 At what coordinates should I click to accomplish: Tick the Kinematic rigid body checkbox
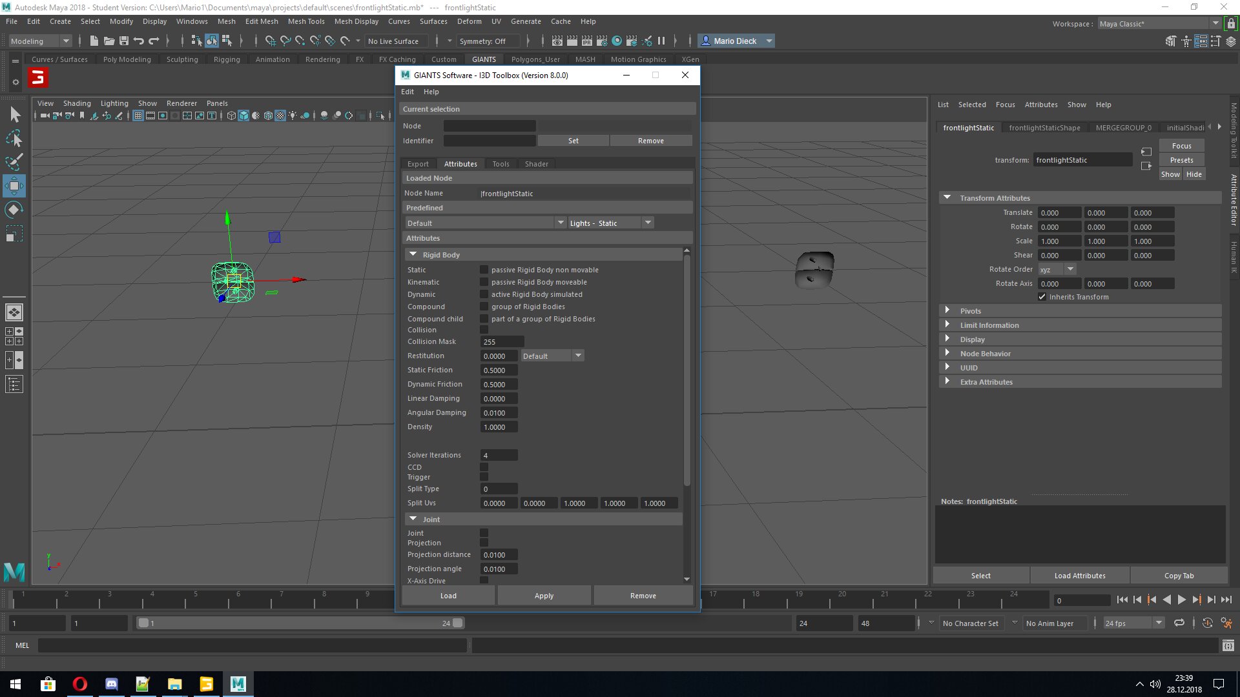click(484, 282)
